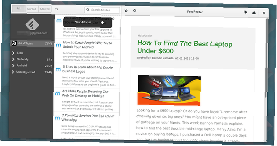Click the 2303 Android unread count

(x=48, y=66)
